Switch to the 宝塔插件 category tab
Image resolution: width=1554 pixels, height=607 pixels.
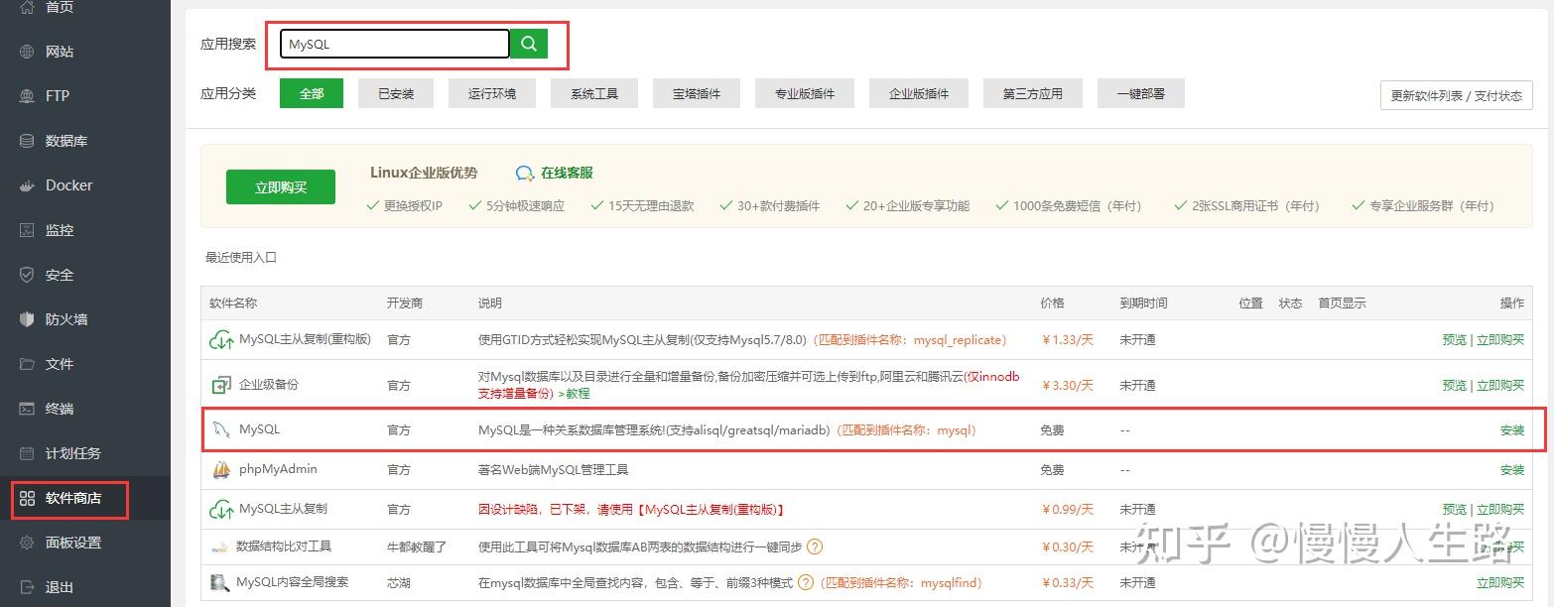click(697, 93)
